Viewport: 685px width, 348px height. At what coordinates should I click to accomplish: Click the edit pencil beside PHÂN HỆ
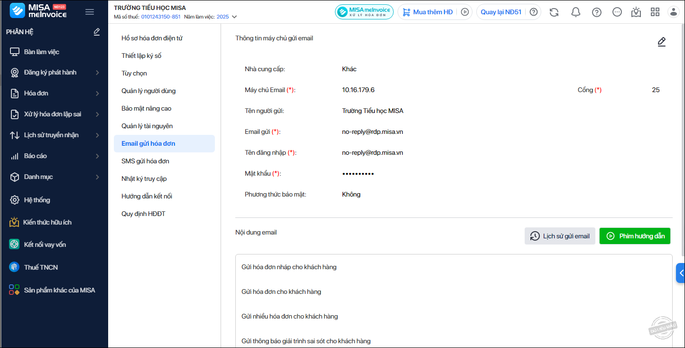97,32
